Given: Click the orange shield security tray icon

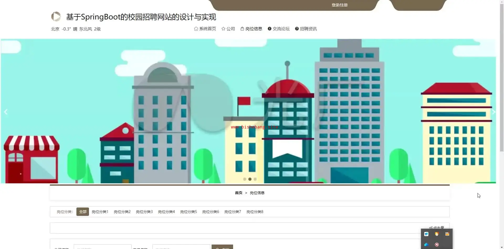Looking at the screenshot, I should tap(437, 234).
